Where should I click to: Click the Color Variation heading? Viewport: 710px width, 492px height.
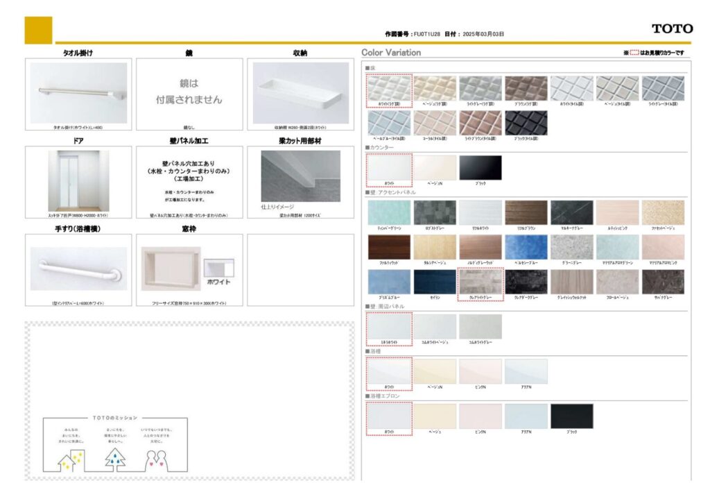click(x=391, y=53)
